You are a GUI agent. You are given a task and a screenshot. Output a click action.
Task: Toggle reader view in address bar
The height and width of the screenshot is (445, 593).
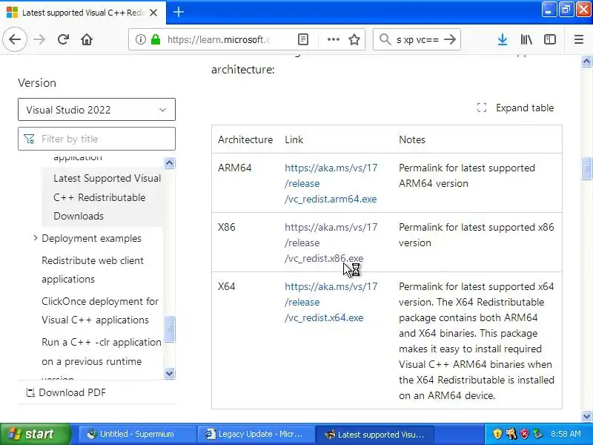(303, 39)
